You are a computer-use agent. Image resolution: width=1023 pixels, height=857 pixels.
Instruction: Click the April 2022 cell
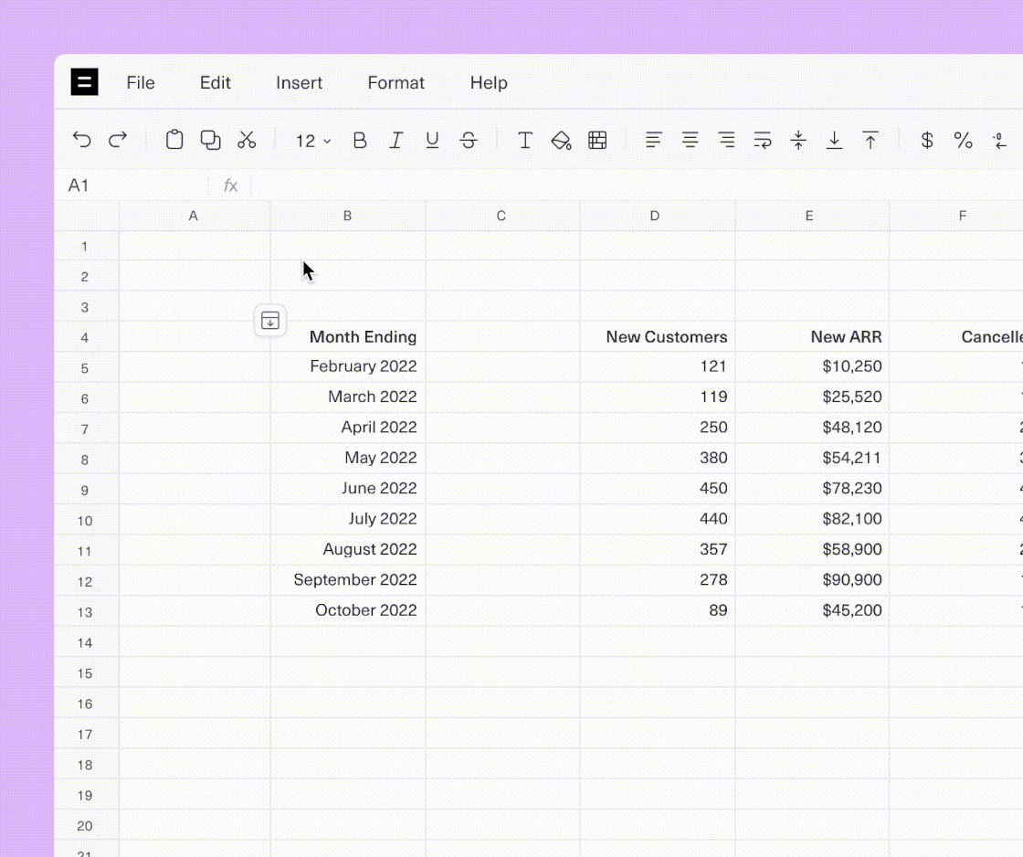tap(348, 428)
